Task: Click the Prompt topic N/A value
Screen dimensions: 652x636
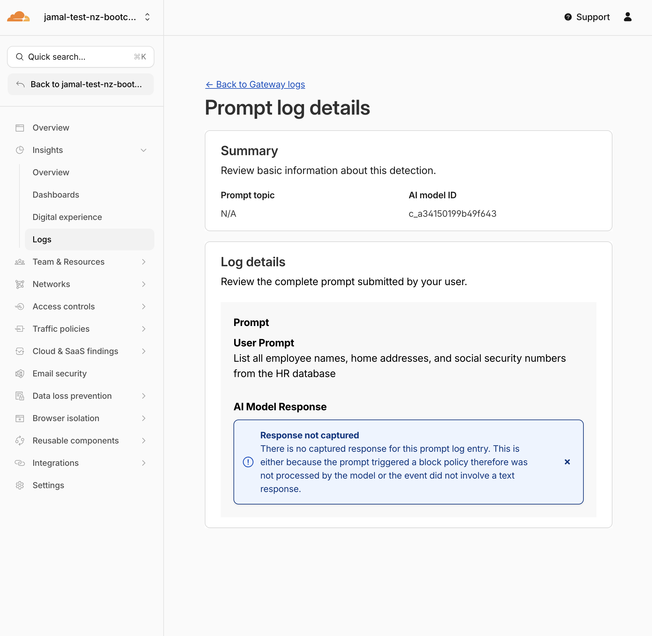Action: tap(229, 214)
